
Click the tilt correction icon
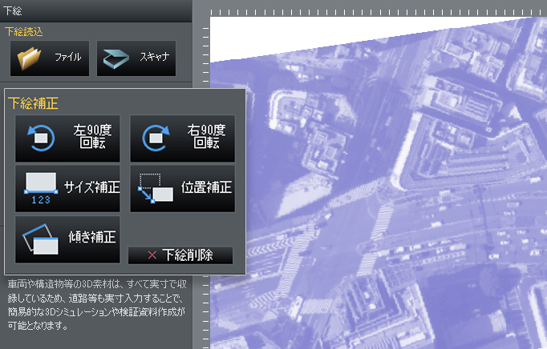pos(39,239)
